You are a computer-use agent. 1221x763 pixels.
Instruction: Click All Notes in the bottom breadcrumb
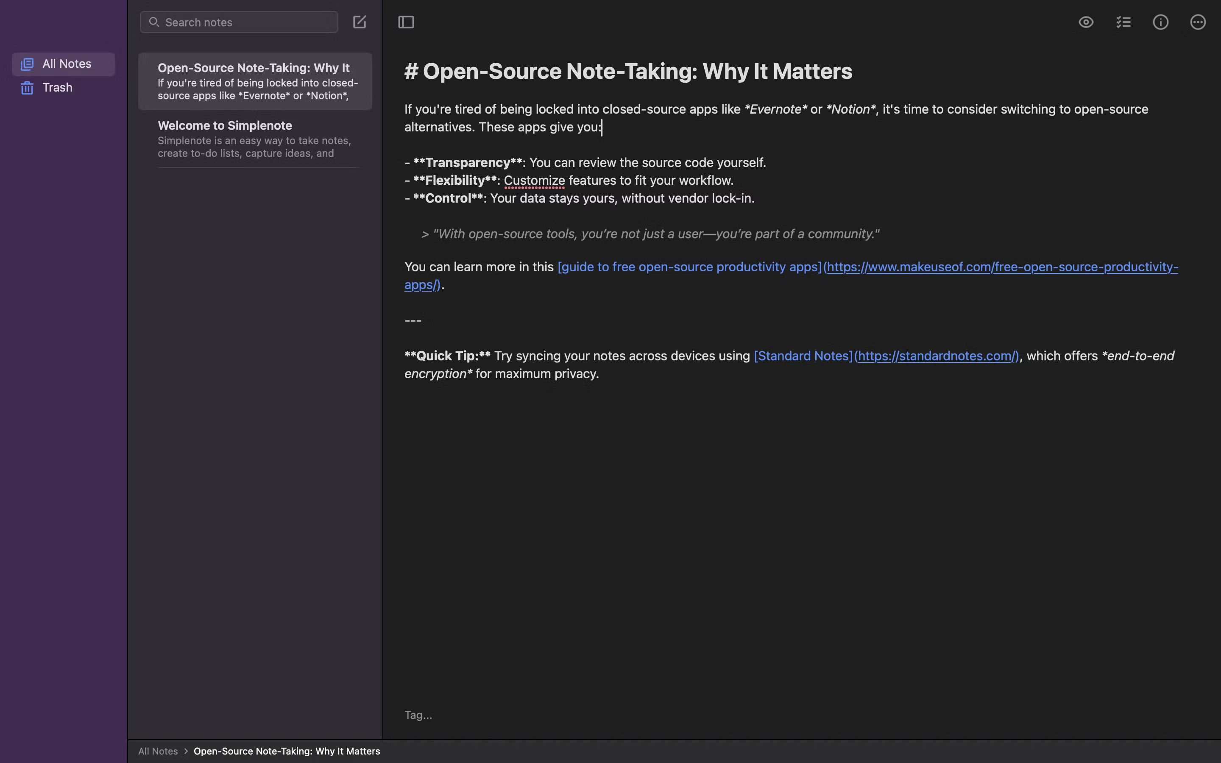click(x=158, y=751)
